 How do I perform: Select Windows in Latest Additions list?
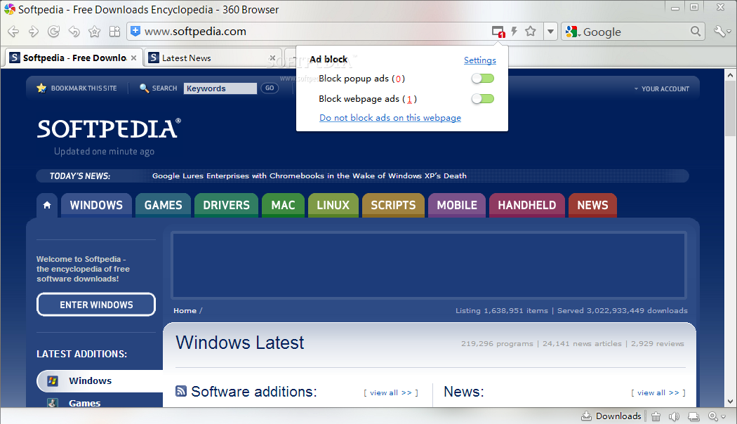pos(100,380)
